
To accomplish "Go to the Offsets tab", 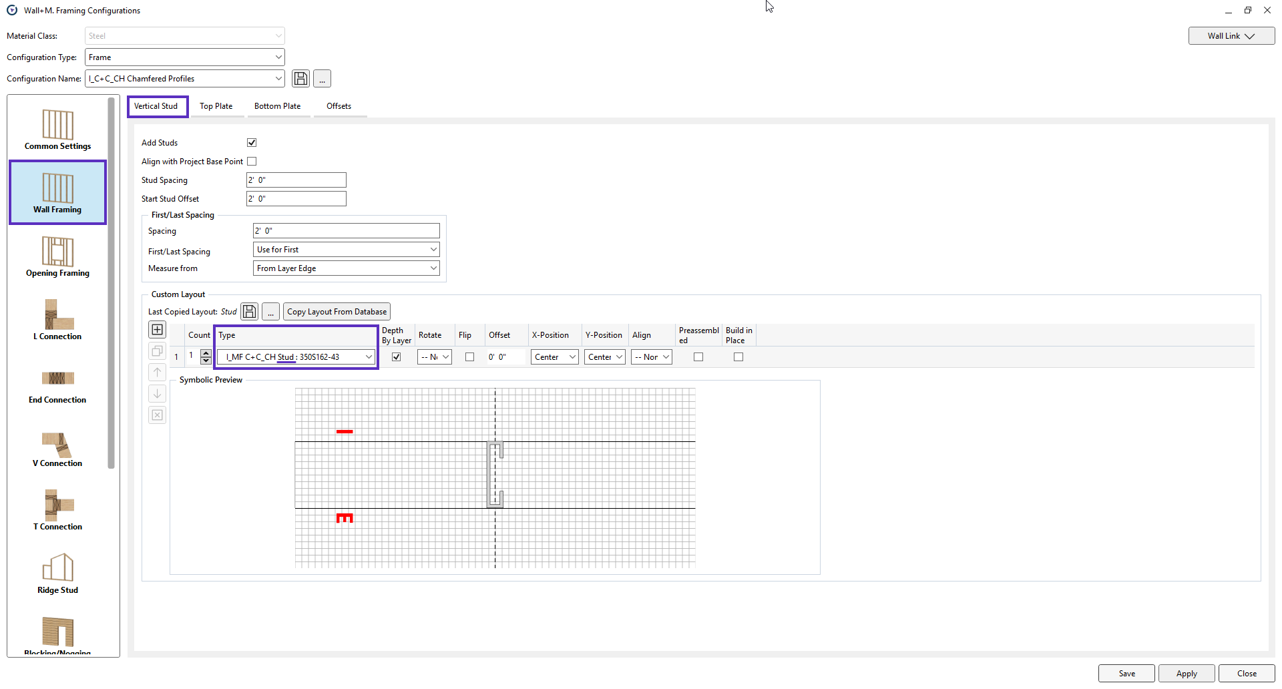I will [339, 106].
